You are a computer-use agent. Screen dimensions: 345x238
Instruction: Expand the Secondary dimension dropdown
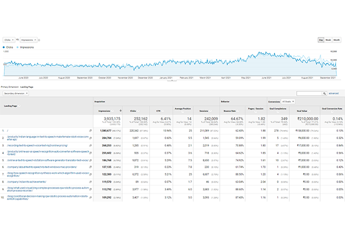16,93
